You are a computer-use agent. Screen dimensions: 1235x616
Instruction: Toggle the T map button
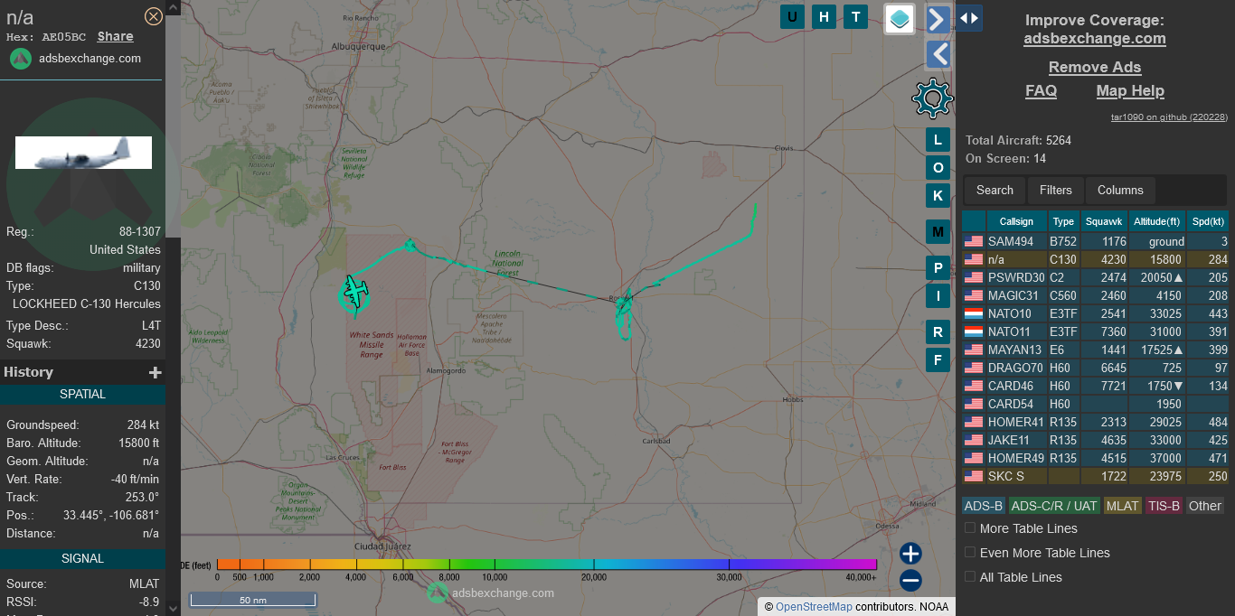(x=855, y=16)
